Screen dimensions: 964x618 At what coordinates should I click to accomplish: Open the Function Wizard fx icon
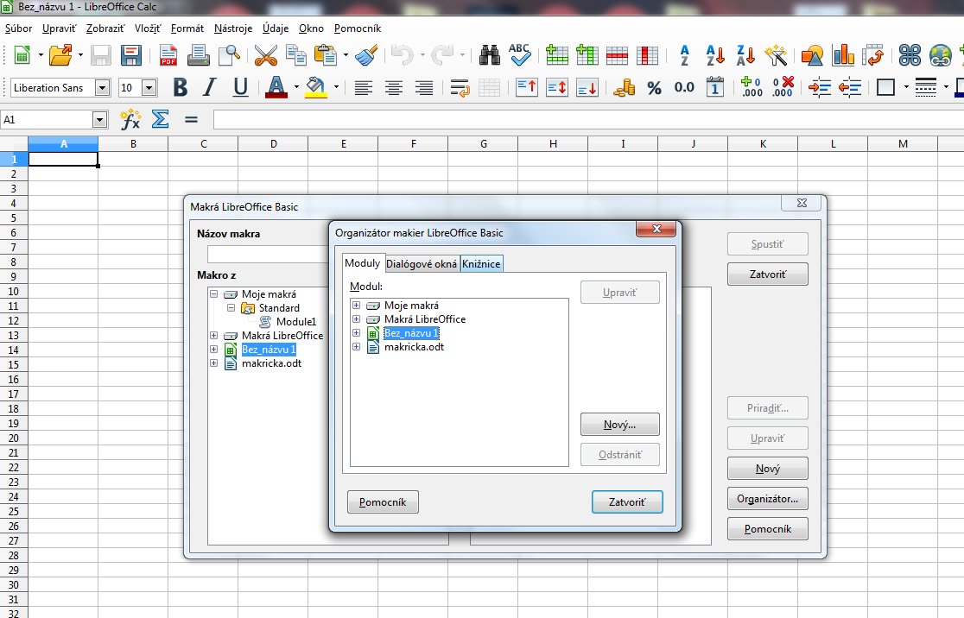[x=130, y=119]
